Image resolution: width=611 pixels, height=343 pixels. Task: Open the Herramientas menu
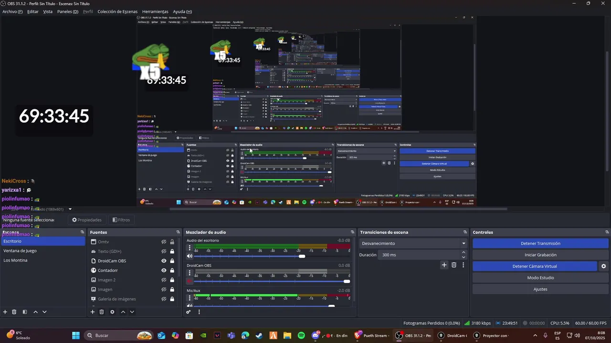pos(155,11)
